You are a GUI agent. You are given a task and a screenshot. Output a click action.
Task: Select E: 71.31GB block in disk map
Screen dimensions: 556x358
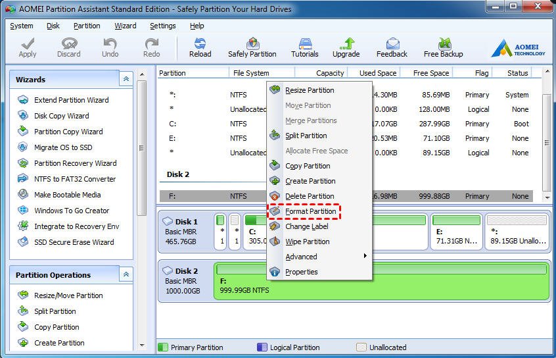click(x=456, y=232)
